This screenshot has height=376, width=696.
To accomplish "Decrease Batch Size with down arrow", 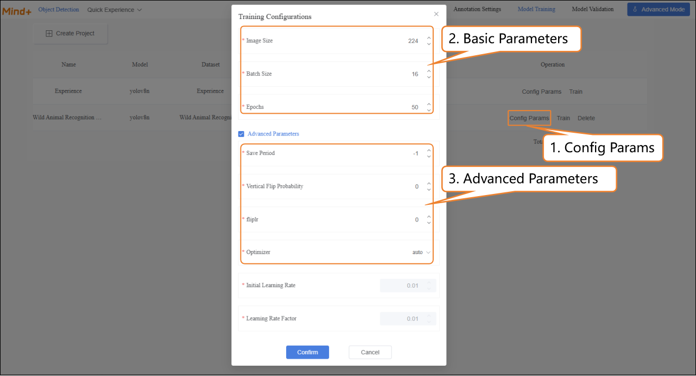I will point(429,77).
